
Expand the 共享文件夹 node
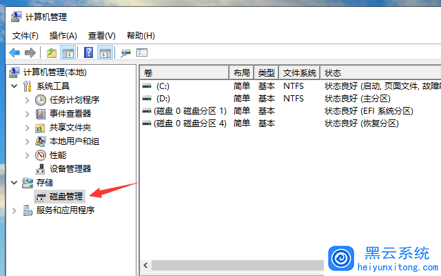click(28, 128)
